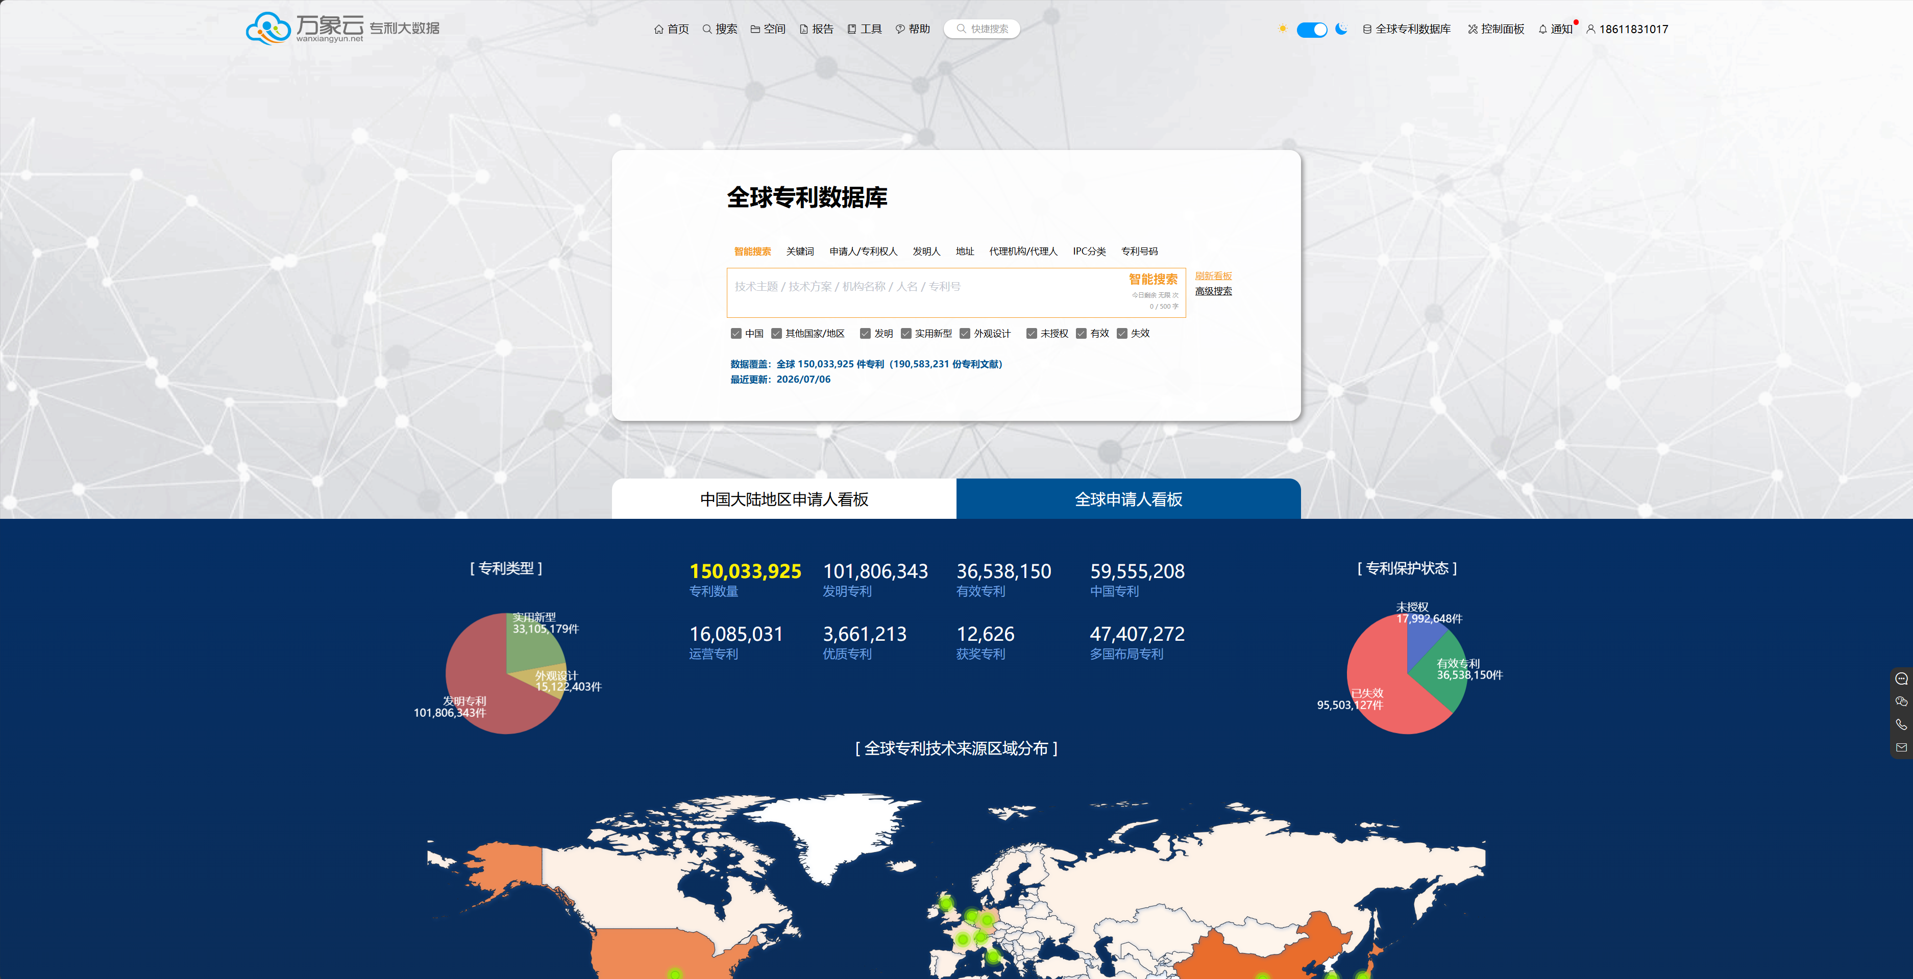Screen dimensions: 1913x979
Task: Open the 搜索 menu item
Action: click(x=720, y=29)
